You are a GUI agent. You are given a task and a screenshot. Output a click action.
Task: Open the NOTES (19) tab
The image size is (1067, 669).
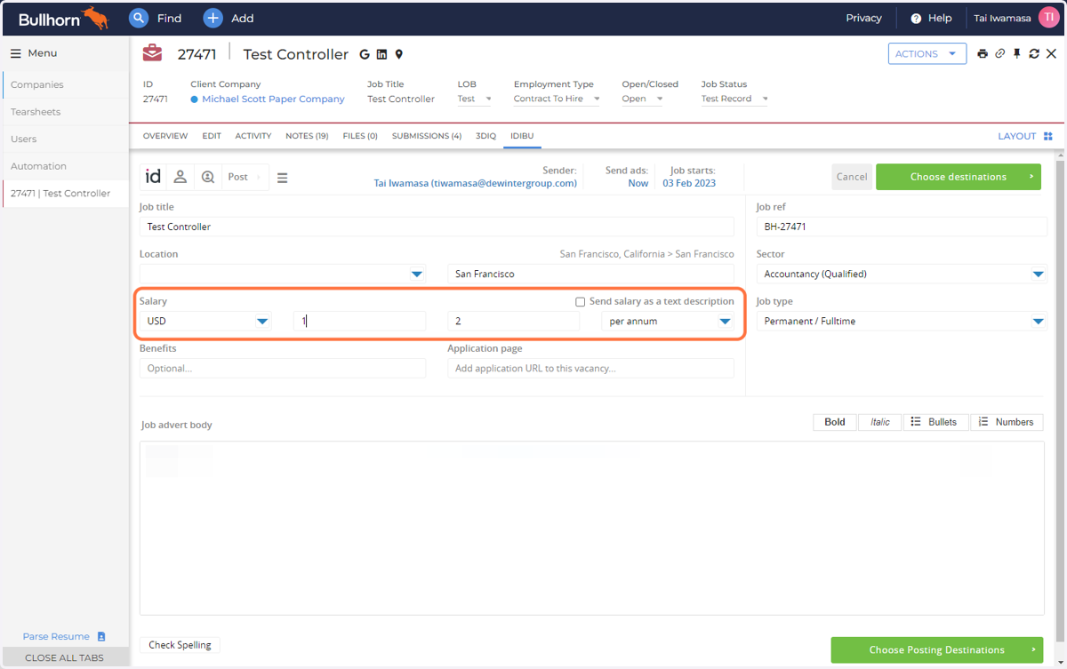pos(307,136)
